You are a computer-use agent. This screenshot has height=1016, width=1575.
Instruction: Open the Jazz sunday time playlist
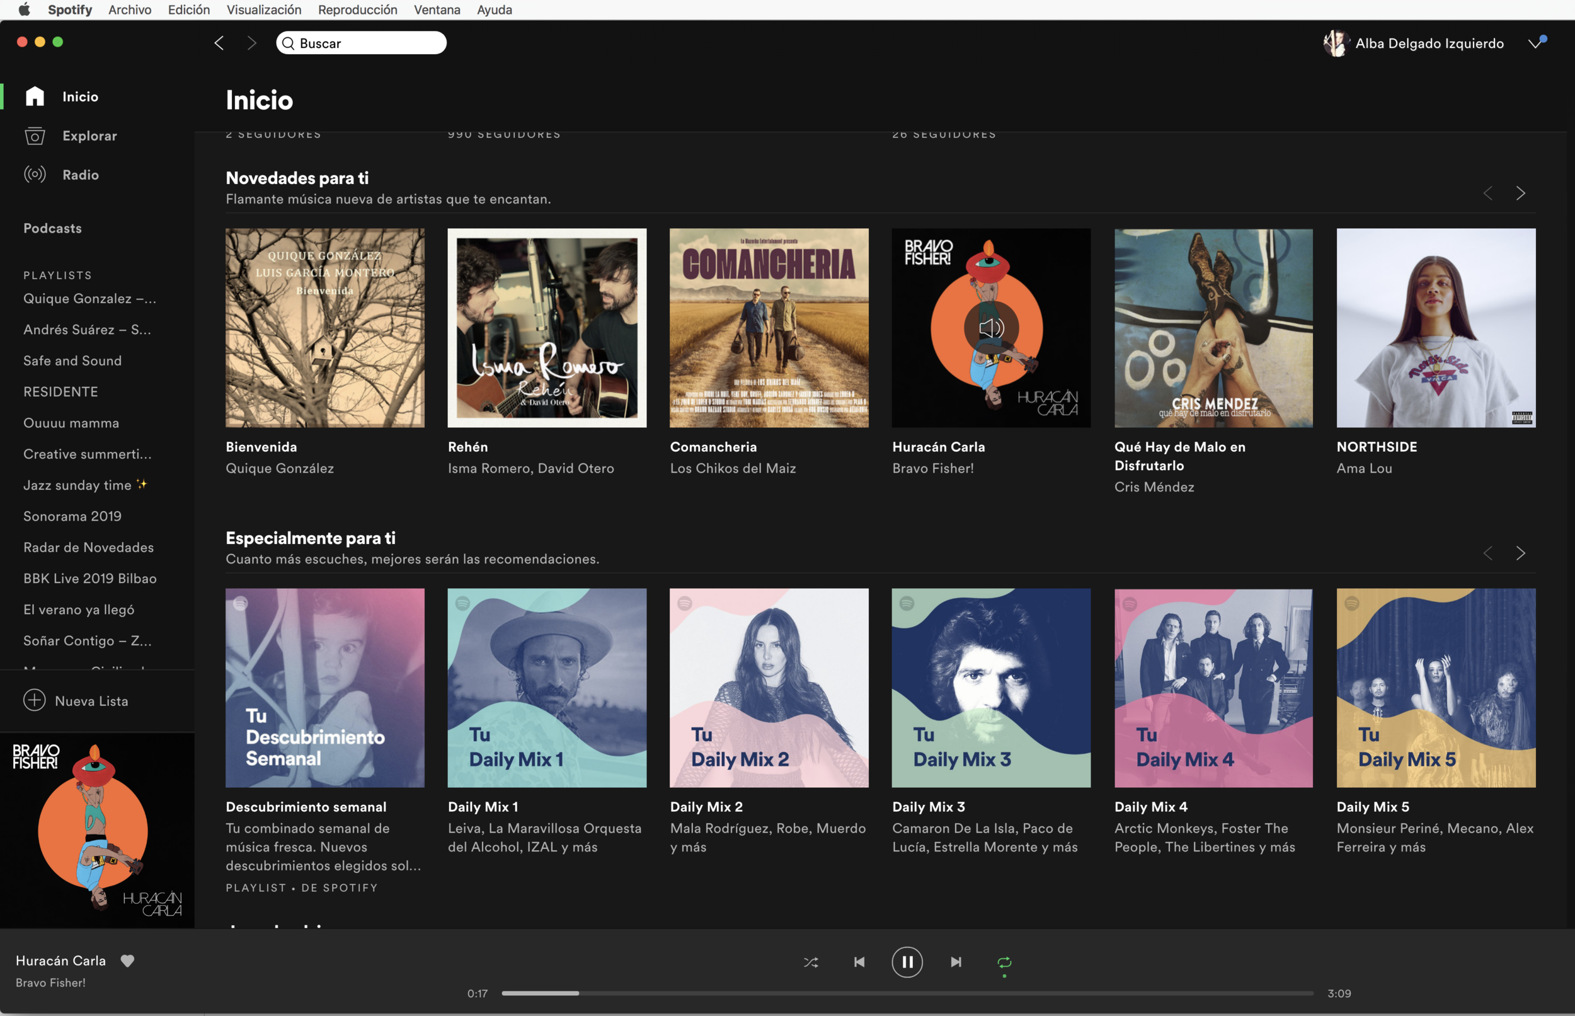pos(85,485)
